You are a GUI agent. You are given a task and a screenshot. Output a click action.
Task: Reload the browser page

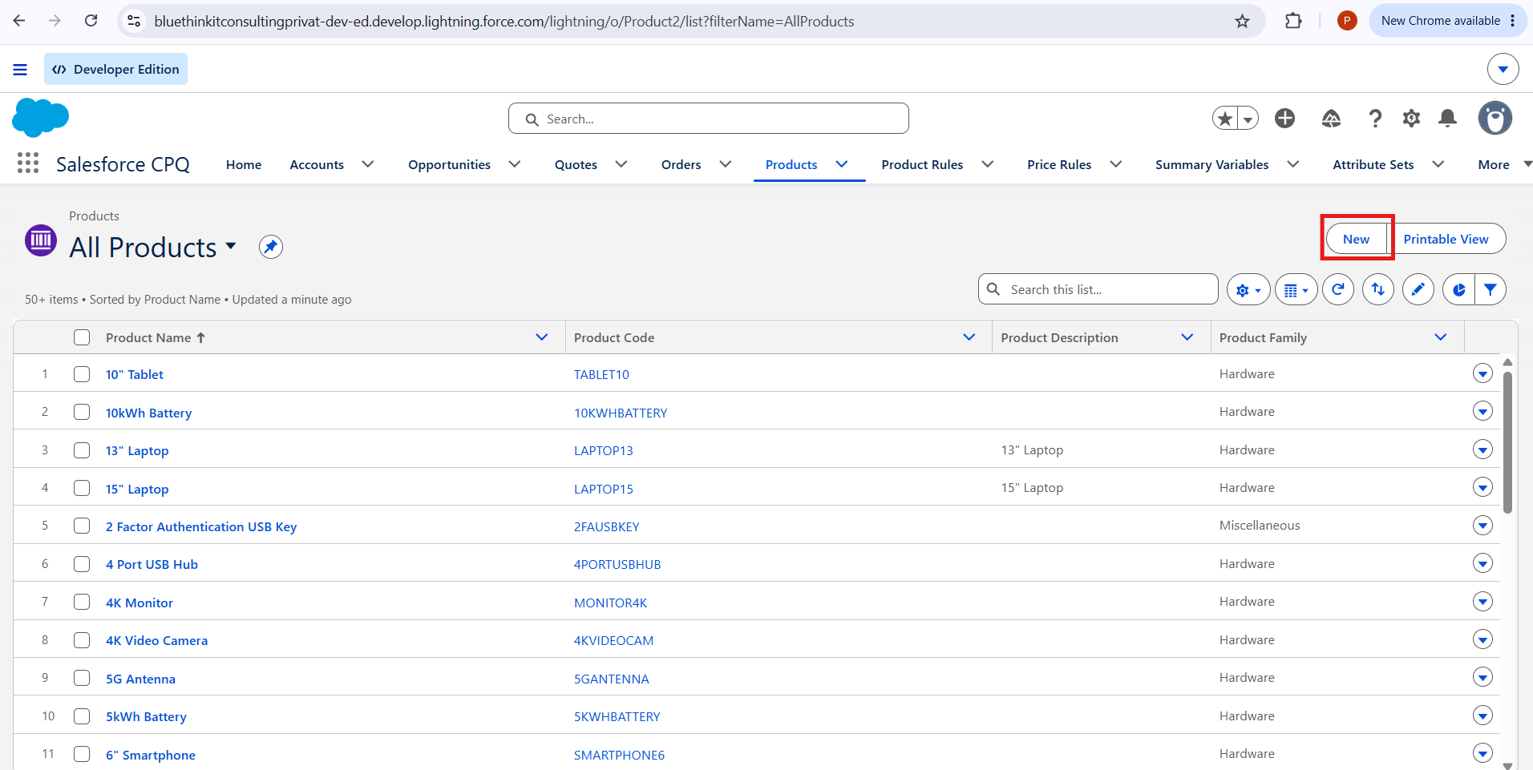pos(91,21)
